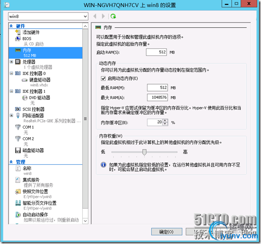Increase the 内存缓冲区 value with up arrow
The image size is (261, 244).
click(x=165, y=120)
